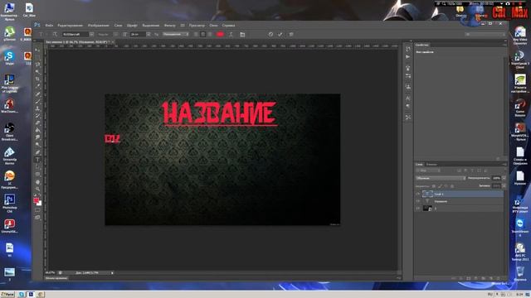The height and width of the screenshot is (298, 531).
Task: Open the Файл menu
Action: click(49, 26)
